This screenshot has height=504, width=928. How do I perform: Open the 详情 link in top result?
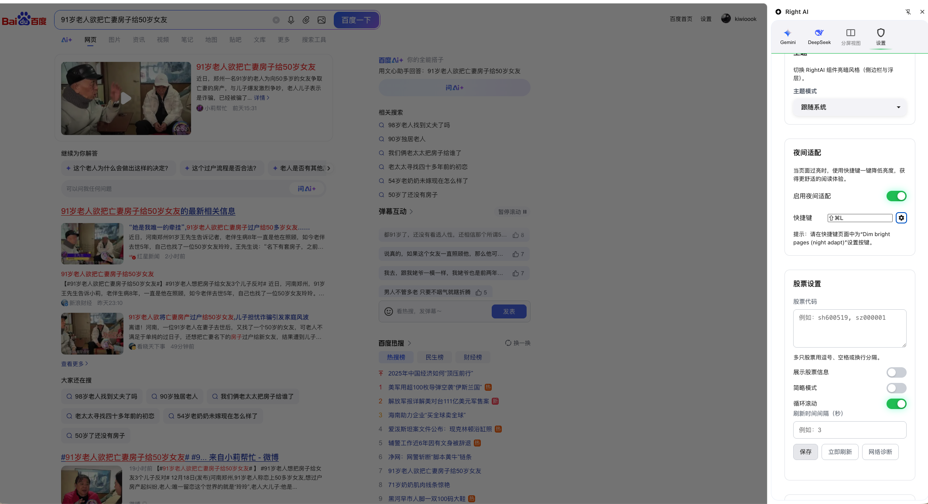click(x=261, y=98)
